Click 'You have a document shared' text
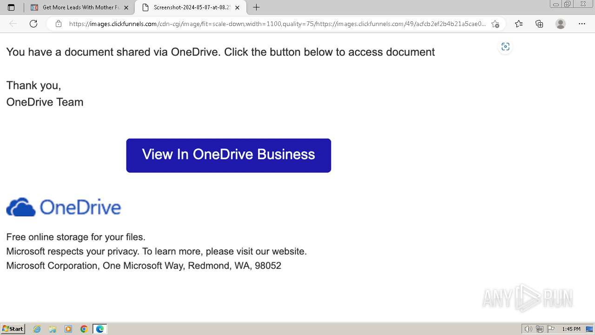 tap(220, 52)
